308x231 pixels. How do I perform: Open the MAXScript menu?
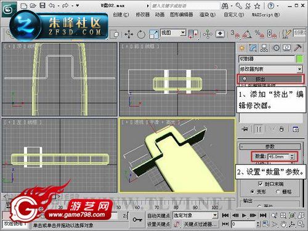pyautogui.click(x=265, y=15)
